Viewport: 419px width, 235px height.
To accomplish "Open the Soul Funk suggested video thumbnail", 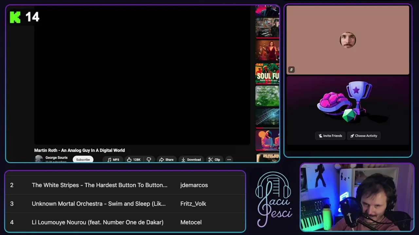I will [x=267, y=73].
